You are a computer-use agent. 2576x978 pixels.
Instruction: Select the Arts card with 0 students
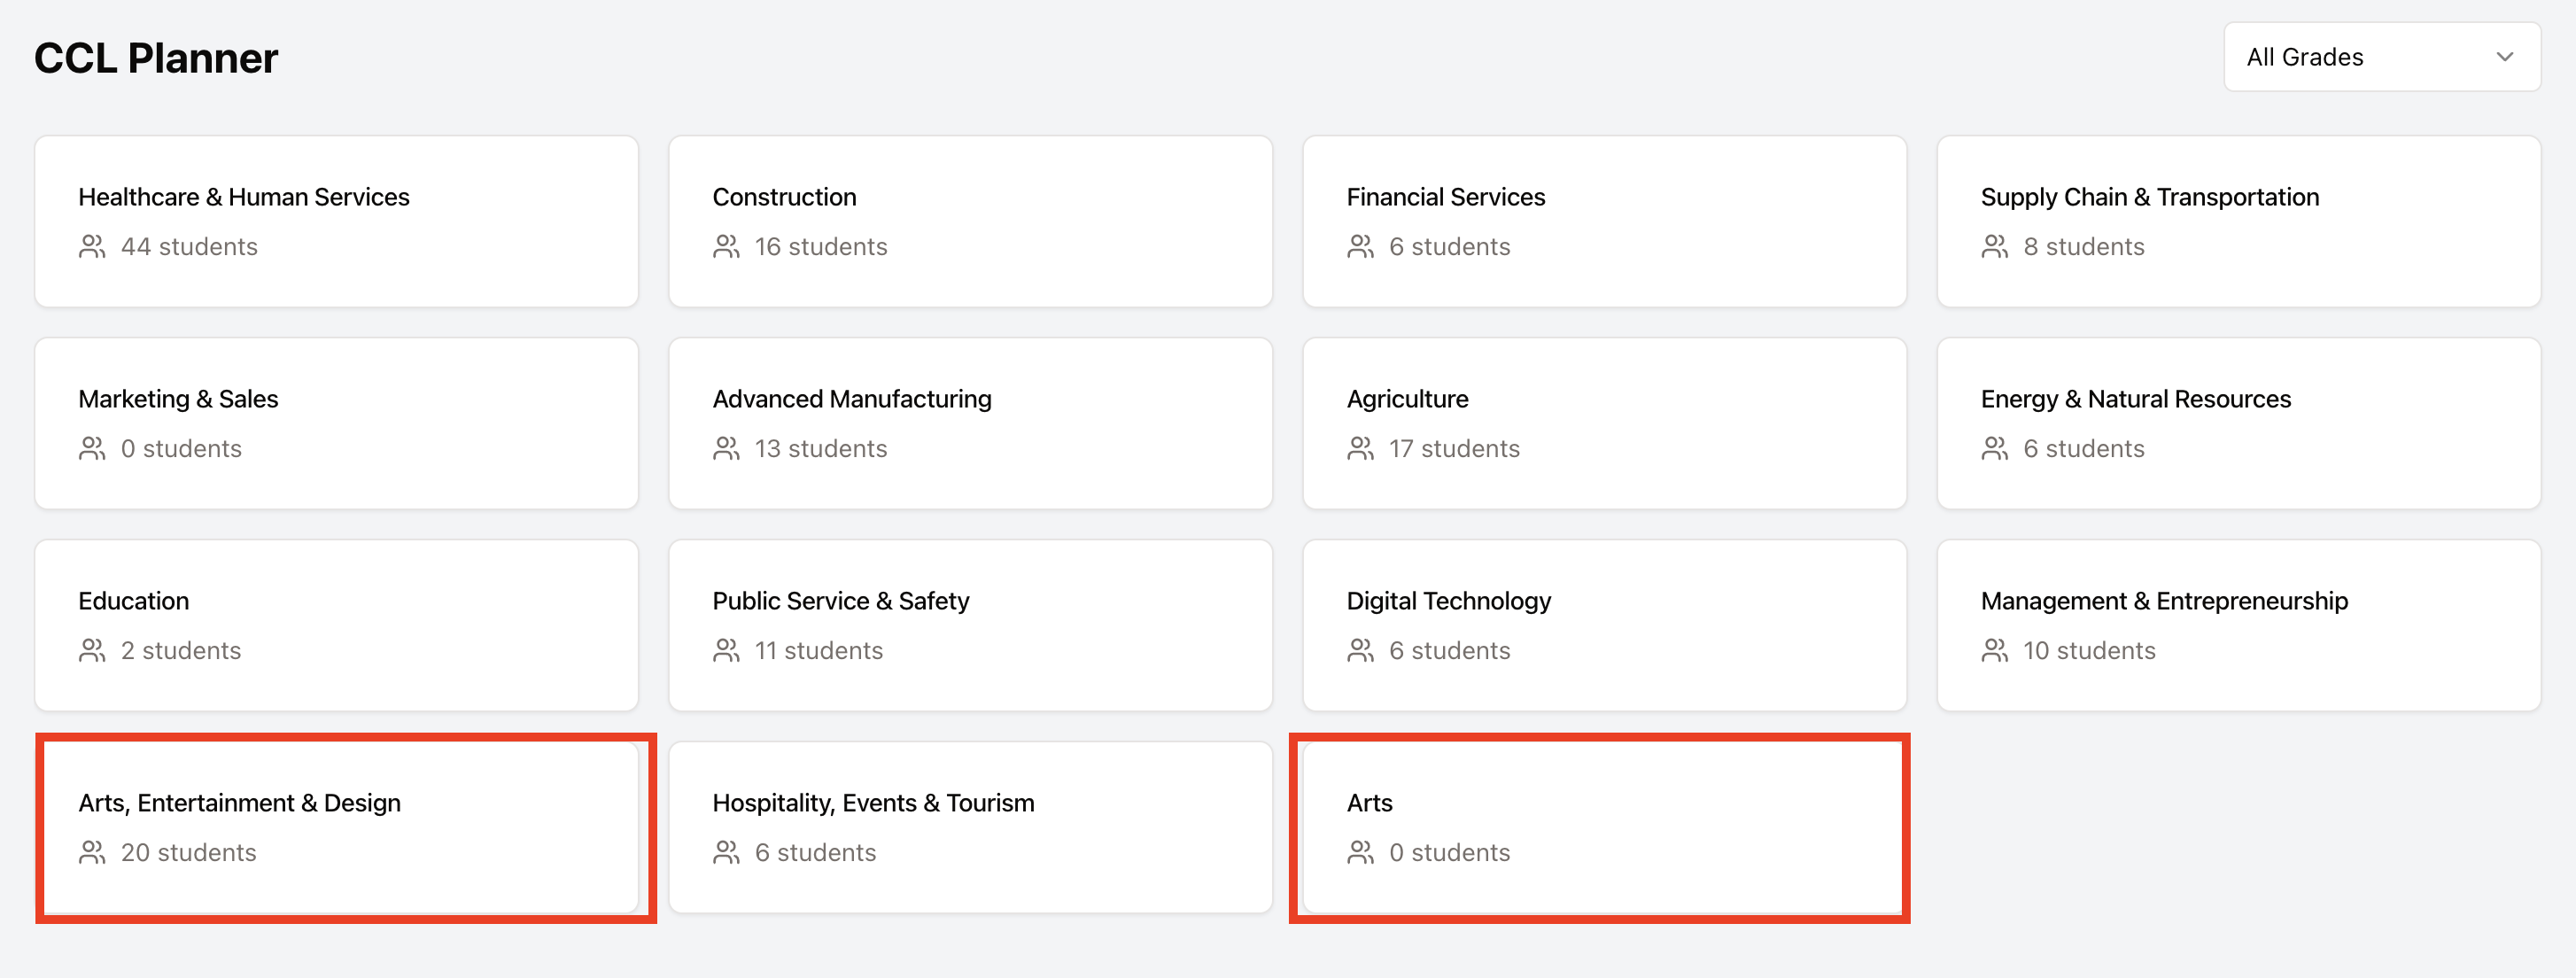pyautogui.click(x=1604, y=827)
